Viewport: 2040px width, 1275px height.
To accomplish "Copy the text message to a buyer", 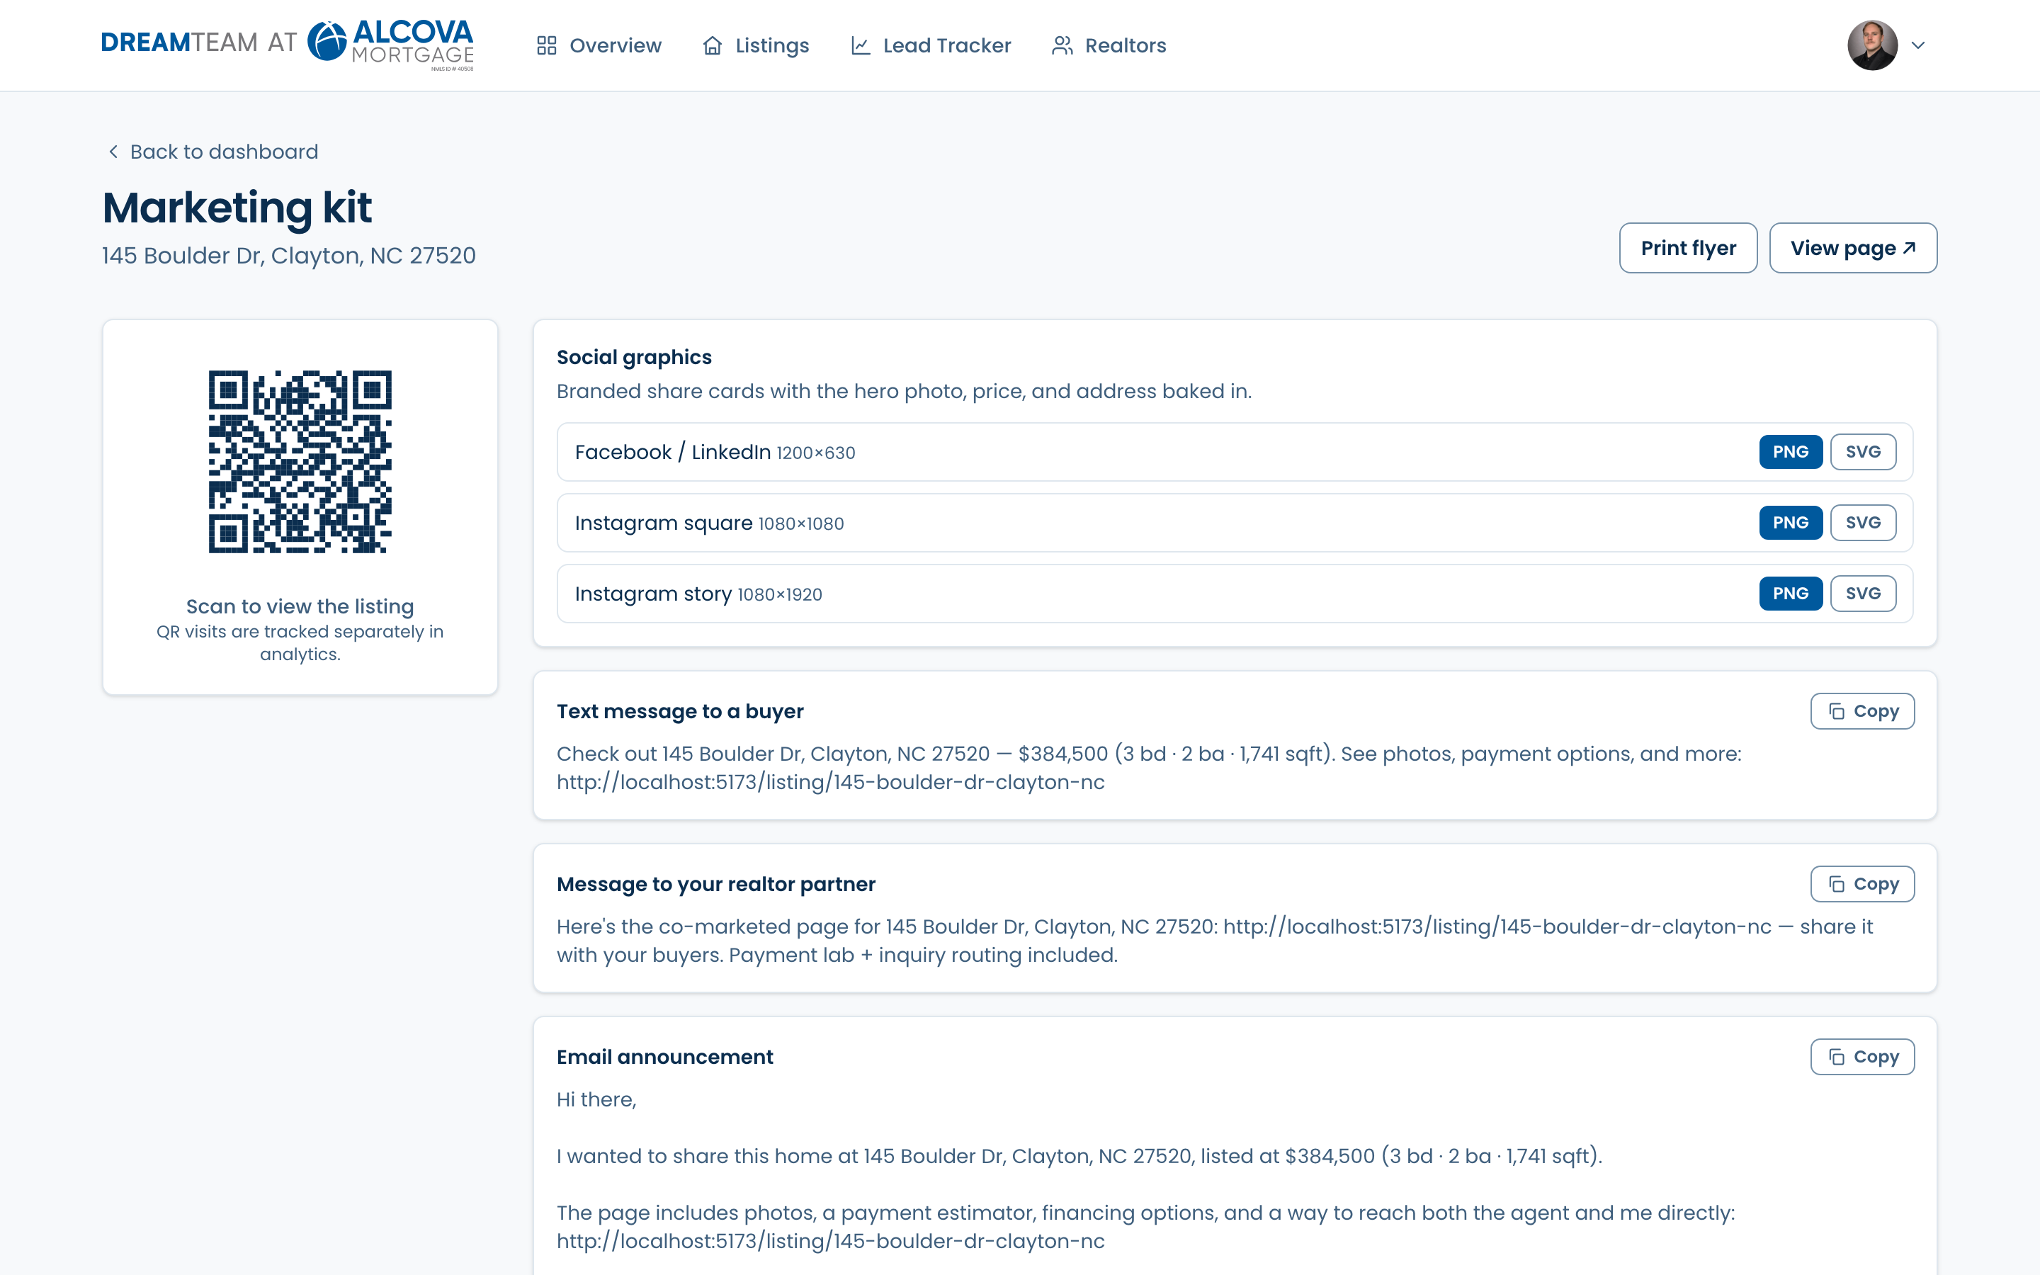I will 1862,711.
